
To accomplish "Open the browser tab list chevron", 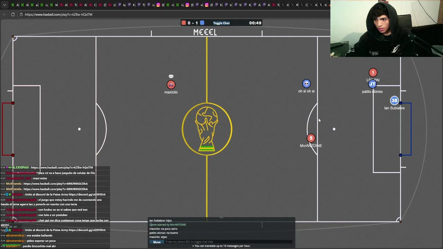I will click(4, 5).
